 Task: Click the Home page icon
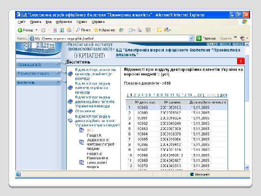point(69,30)
